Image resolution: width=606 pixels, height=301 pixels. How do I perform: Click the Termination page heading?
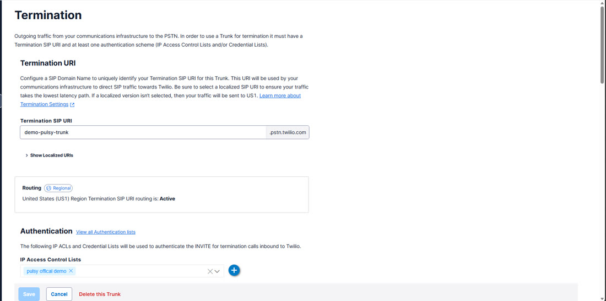(48, 15)
